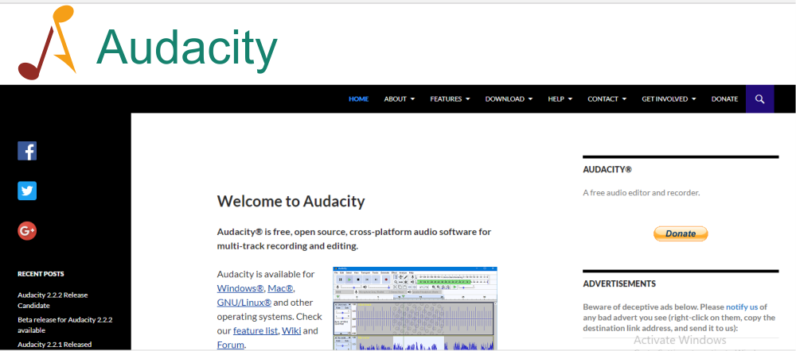This screenshot has width=796, height=351.
Task: Open Audacity 2.2.2 Release Candidate post
Action: point(53,300)
